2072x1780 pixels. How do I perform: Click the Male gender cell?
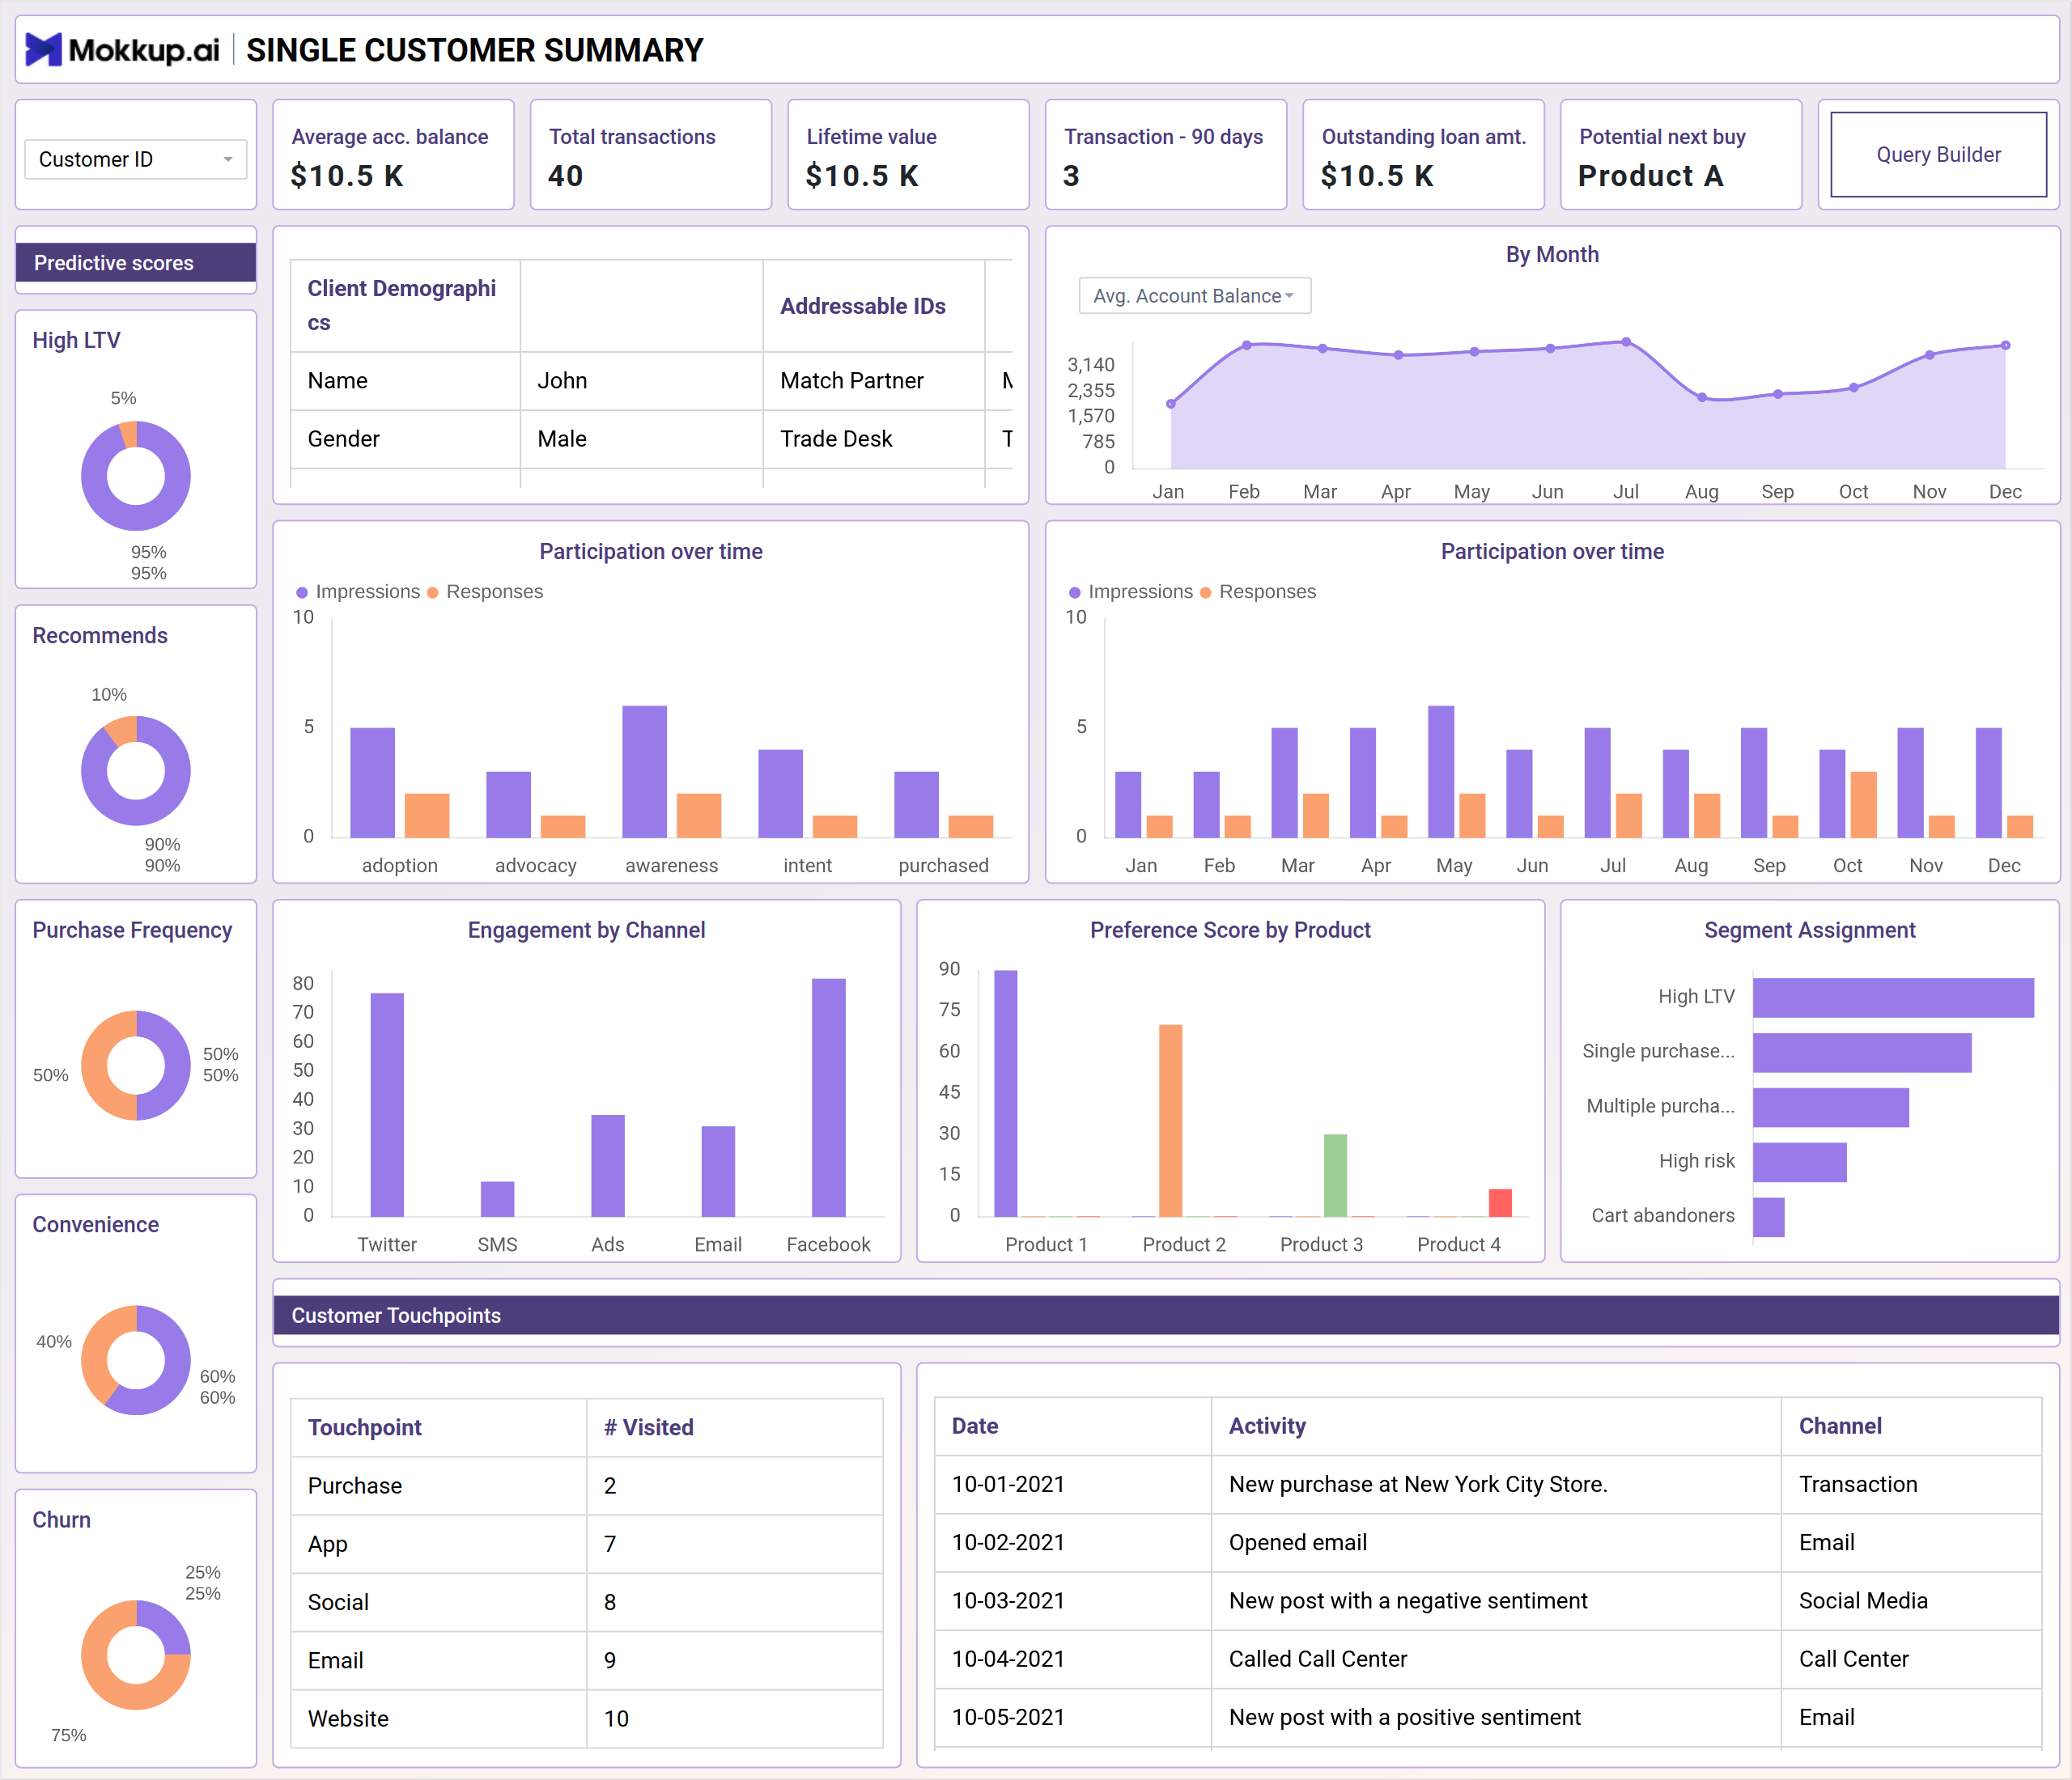point(641,439)
